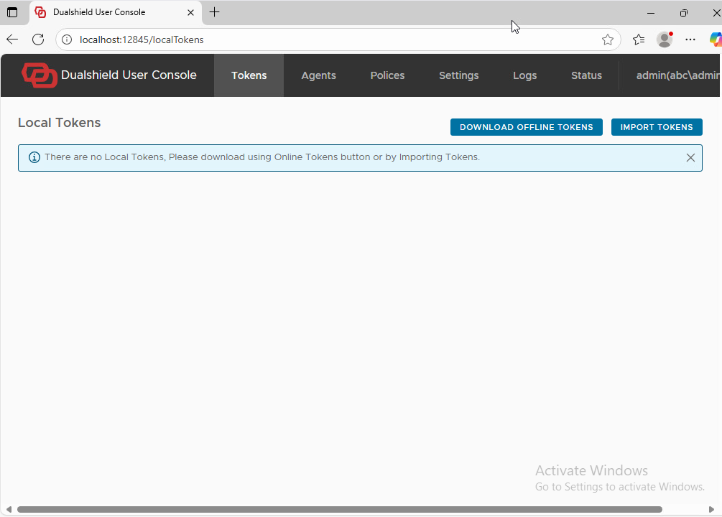Image resolution: width=722 pixels, height=517 pixels.
Task: Switch to the Agents tab
Action: 318,75
